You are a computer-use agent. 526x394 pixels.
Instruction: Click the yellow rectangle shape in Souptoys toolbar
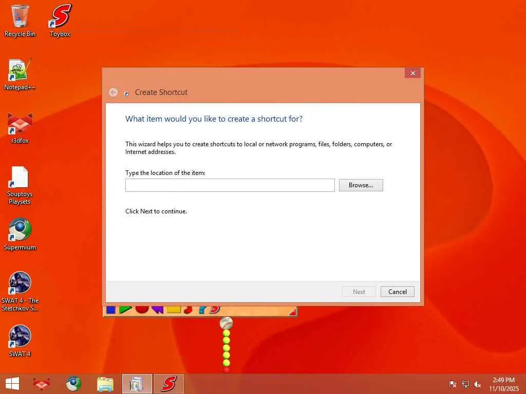174,309
